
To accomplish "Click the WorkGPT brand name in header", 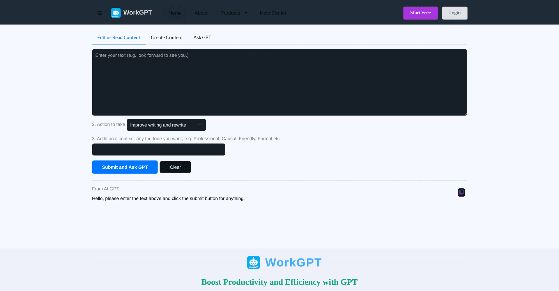I will (x=138, y=13).
